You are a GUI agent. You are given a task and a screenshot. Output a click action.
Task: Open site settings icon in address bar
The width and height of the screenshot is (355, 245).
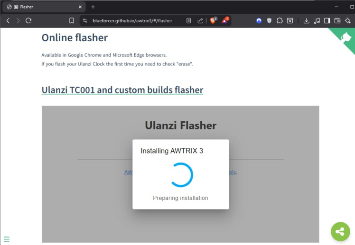[x=85, y=21]
